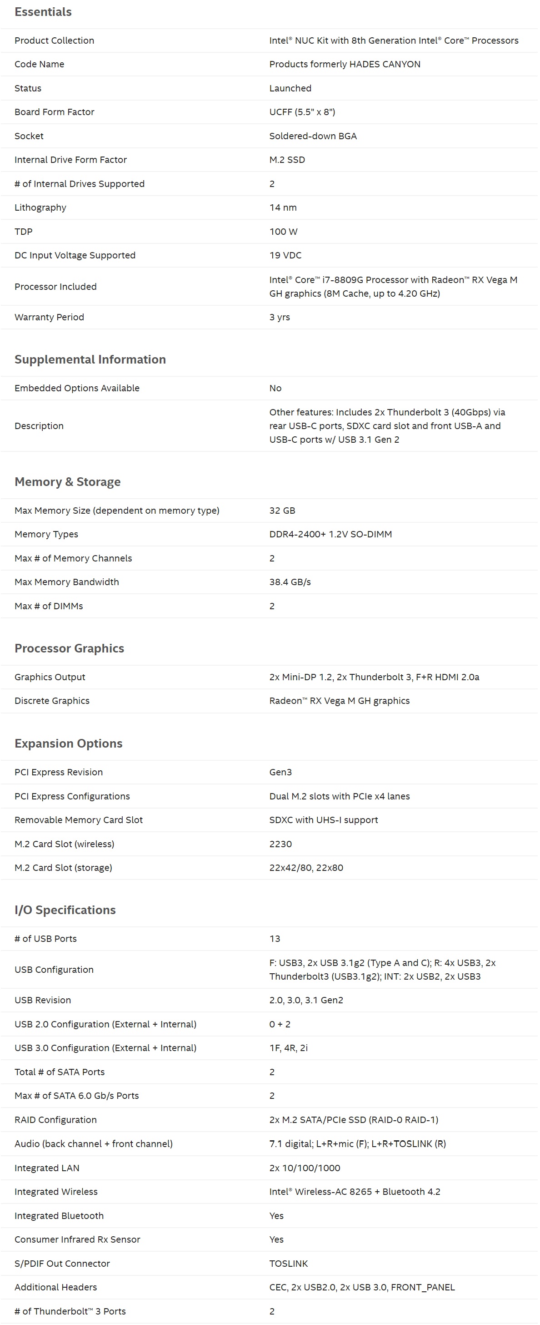Click the USB Configuration label
The height and width of the screenshot is (1325, 540).
coord(54,970)
